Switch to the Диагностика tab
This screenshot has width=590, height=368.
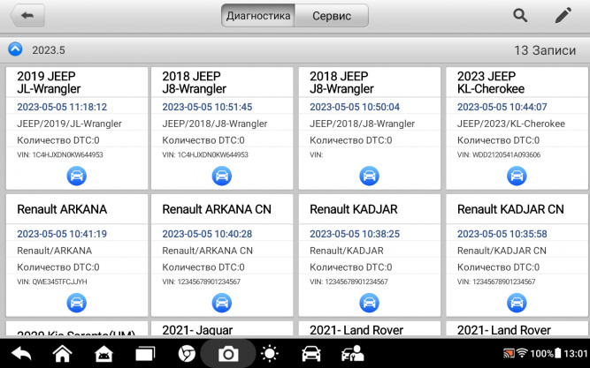[x=258, y=16]
